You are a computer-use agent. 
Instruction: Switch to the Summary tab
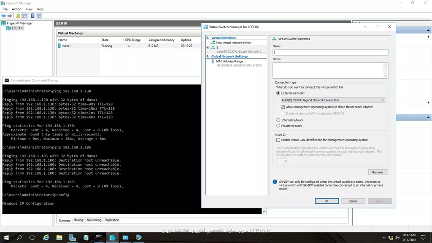[x=65, y=220]
